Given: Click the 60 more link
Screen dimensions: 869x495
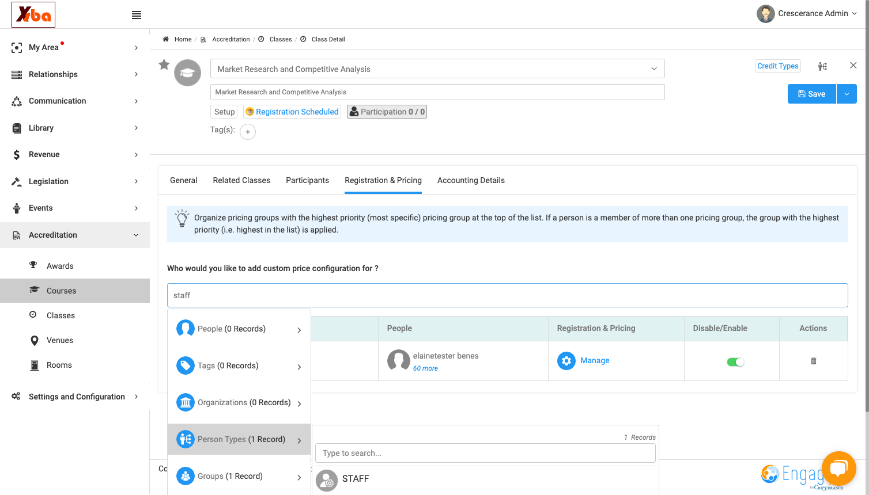Looking at the screenshot, I should click(x=425, y=368).
